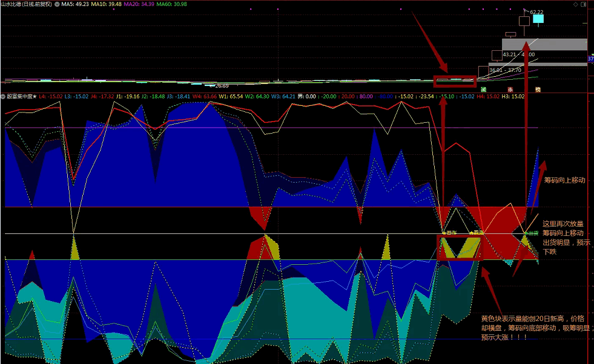The image size is (594, 364).
Task: Click the J1: -19.16 indicator value
Action: pyautogui.click(x=128, y=97)
